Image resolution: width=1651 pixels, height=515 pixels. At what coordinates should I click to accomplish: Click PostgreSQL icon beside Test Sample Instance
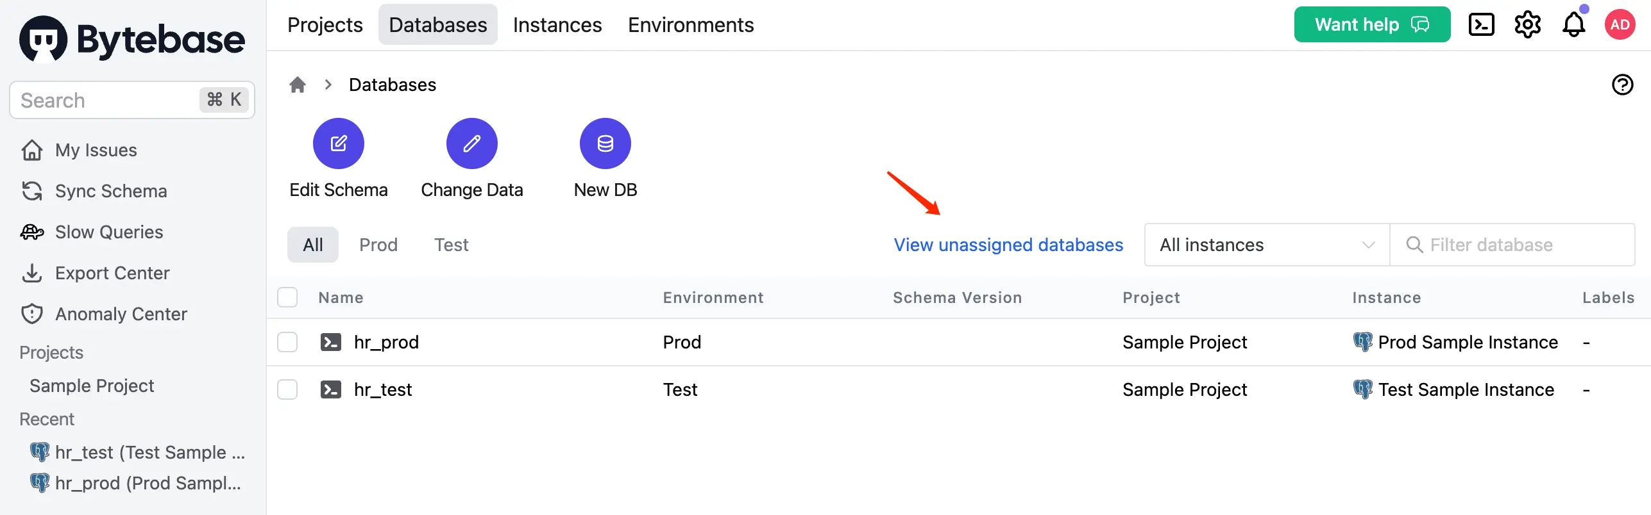(x=1363, y=389)
